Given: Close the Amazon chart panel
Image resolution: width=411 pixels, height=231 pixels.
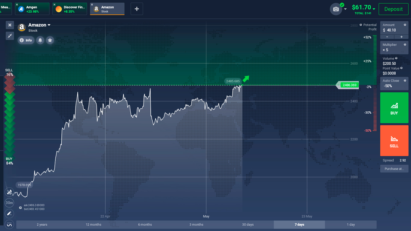Looking at the screenshot, I should 10,25.
